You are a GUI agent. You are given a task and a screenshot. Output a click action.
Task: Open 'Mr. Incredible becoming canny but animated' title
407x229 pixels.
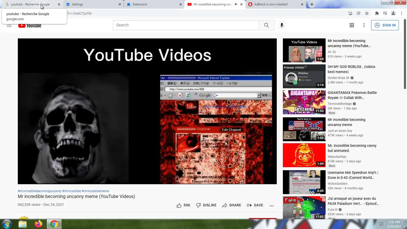coord(352,148)
